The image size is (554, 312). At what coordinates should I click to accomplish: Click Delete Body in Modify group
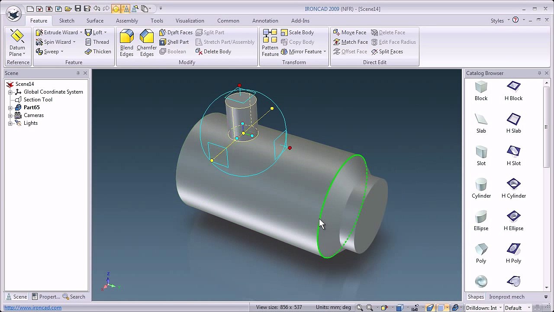(x=213, y=52)
